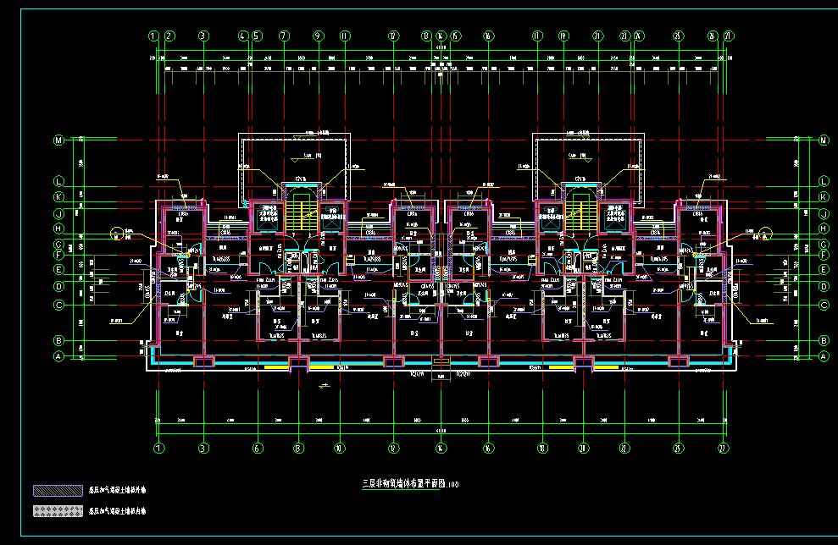Select axis bubble C on the right side
The image size is (838, 545).
824,305
